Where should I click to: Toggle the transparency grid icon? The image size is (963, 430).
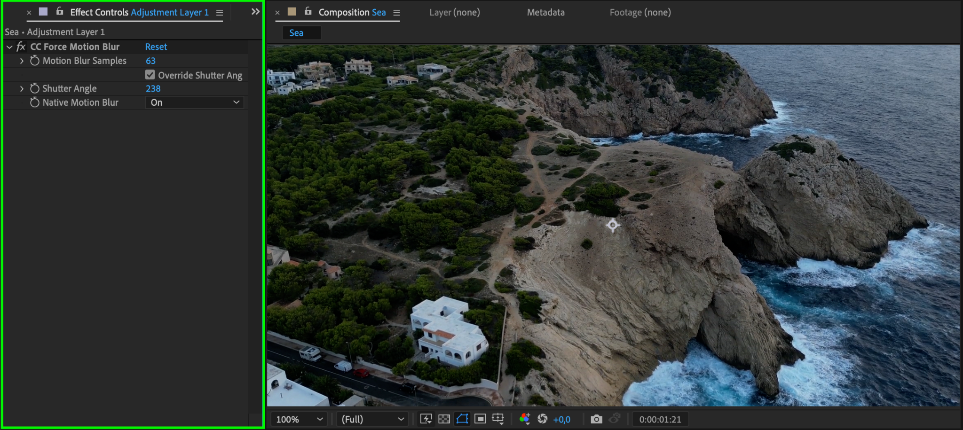click(x=444, y=419)
